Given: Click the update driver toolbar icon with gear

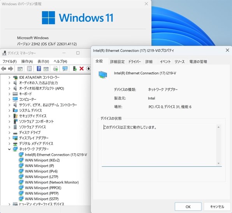Looking at the screenshot, I should pos(56,69).
